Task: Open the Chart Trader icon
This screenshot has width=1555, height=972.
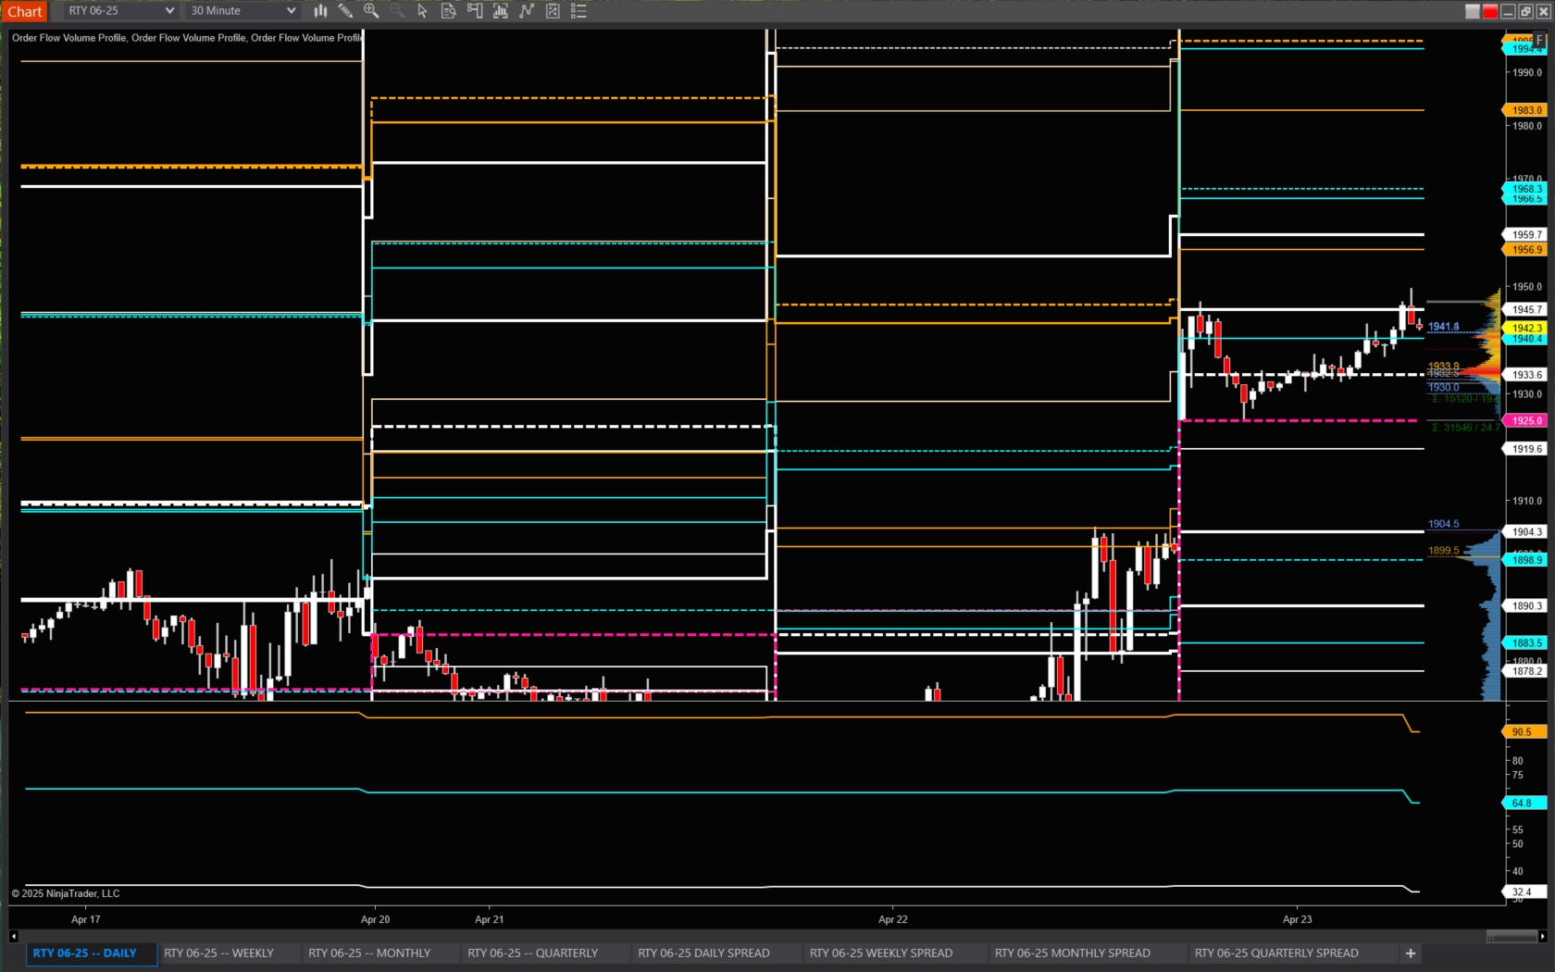Action: [475, 11]
